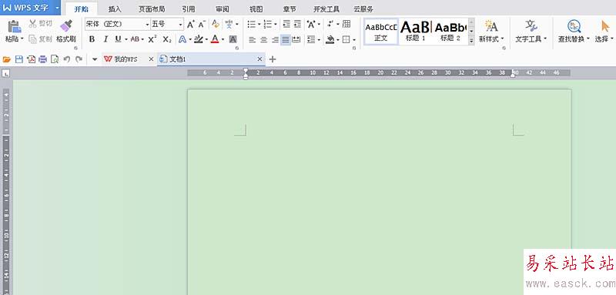
Task: Toggle underline formatting
Action: point(118,39)
